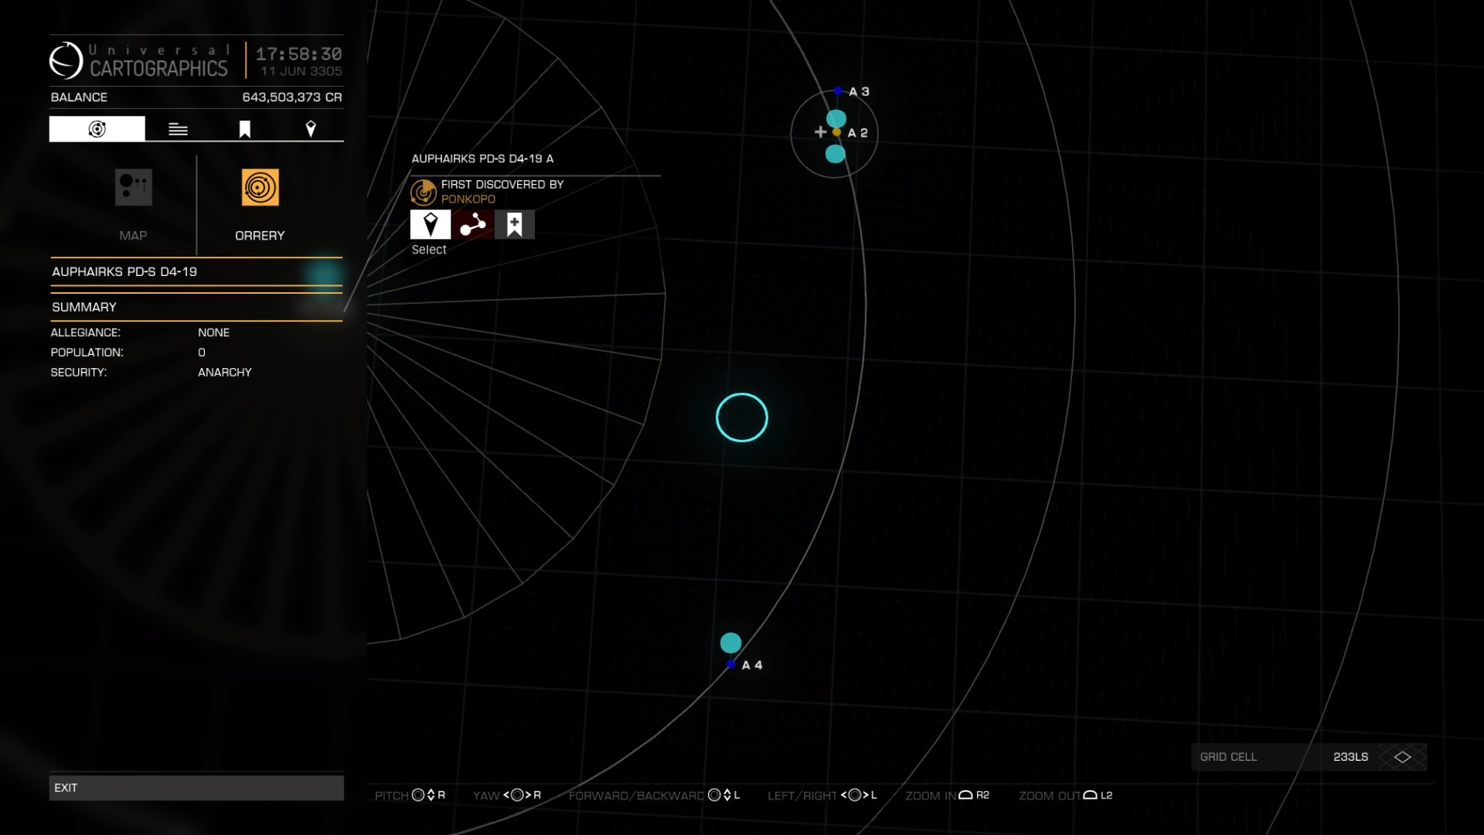The image size is (1484, 835).
Task: Click the 11 JUN 3305 date text
Action: [x=301, y=71]
